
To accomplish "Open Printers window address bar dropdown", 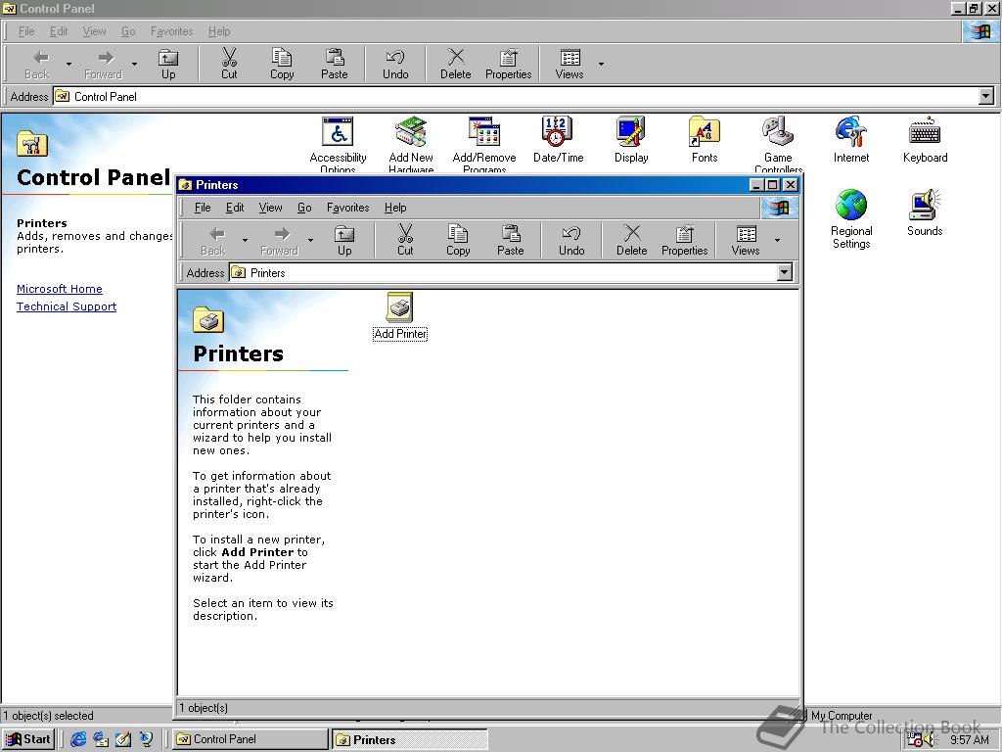I will click(x=784, y=272).
